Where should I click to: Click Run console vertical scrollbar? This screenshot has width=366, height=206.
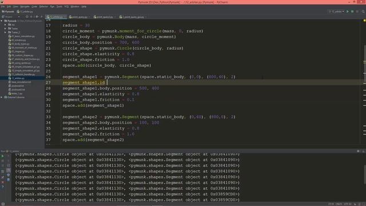tap(365, 174)
